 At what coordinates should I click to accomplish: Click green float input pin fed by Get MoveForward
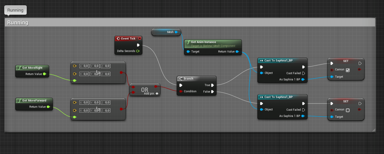point(75,117)
